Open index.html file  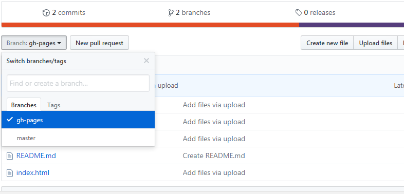tap(33, 172)
